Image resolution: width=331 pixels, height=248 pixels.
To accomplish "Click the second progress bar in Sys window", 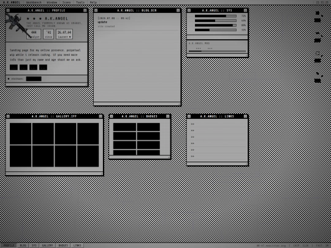I will coord(216,21).
